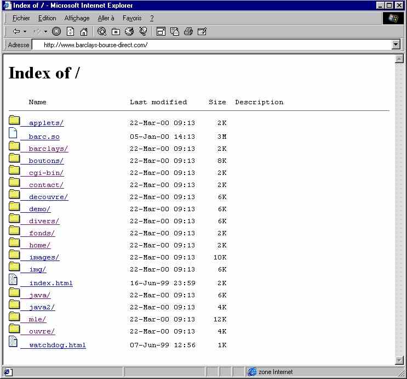Open the cgi-bin/ directory link
This screenshot has height=379, width=407.
(46, 173)
